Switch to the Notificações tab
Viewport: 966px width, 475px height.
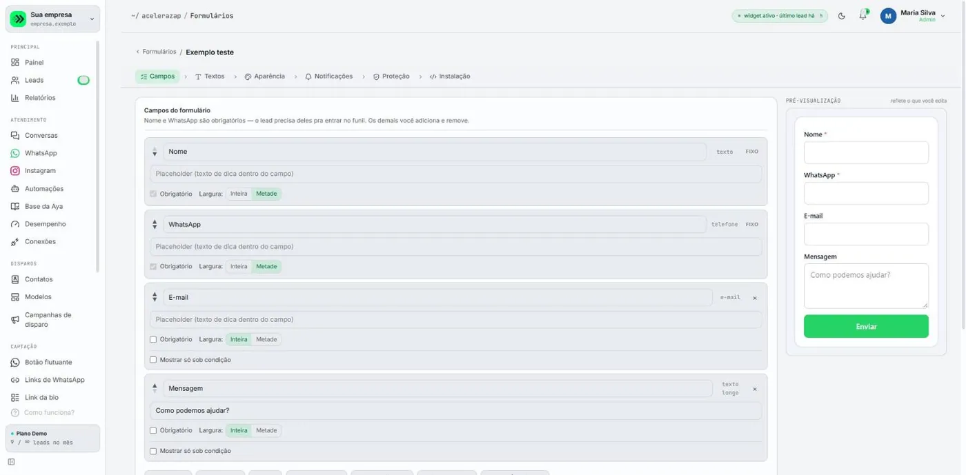(x=328, y=77)
